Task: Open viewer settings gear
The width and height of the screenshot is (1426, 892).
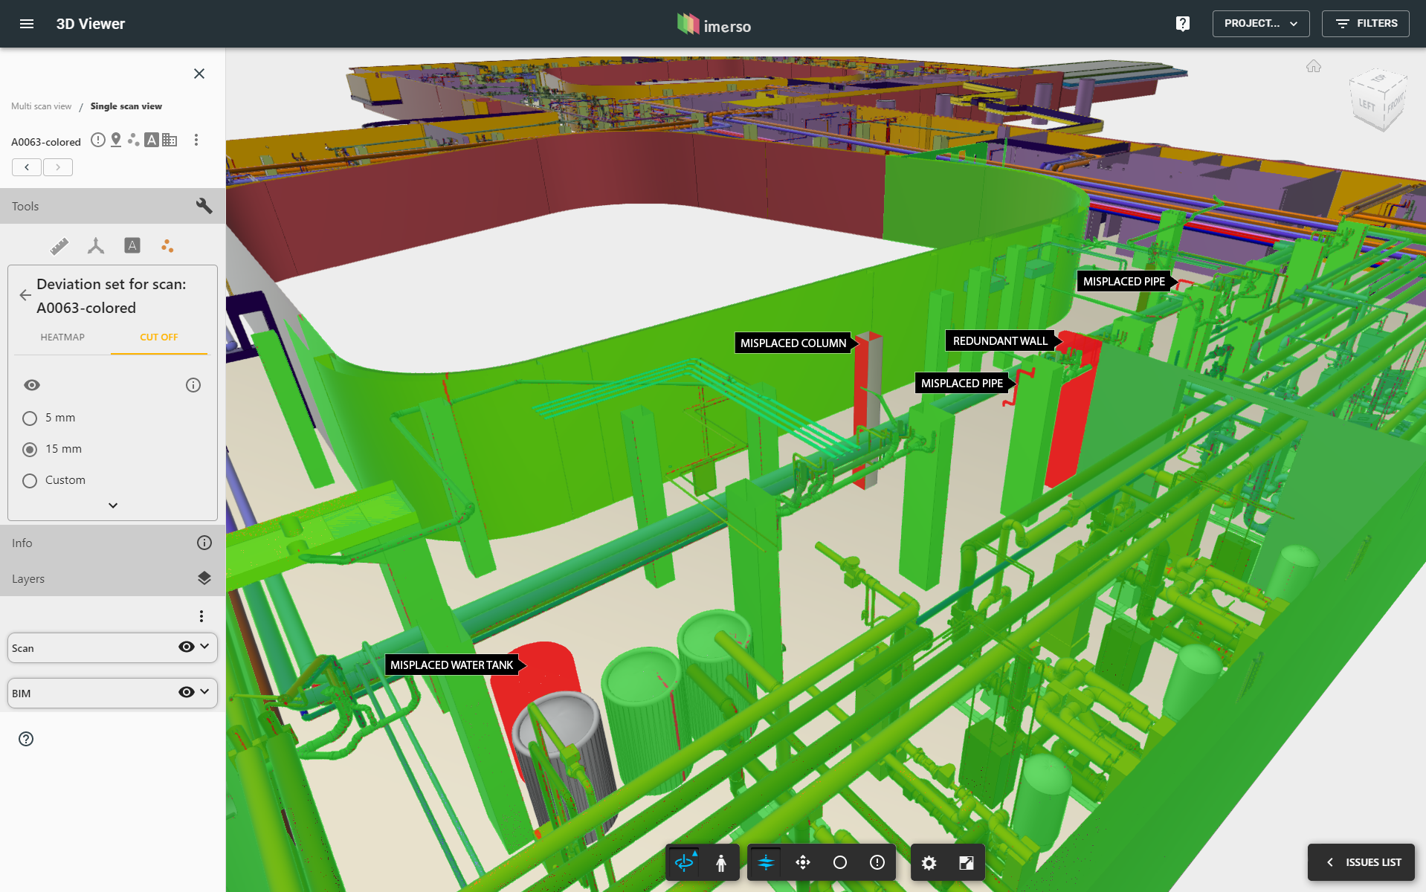Action: 929,862
